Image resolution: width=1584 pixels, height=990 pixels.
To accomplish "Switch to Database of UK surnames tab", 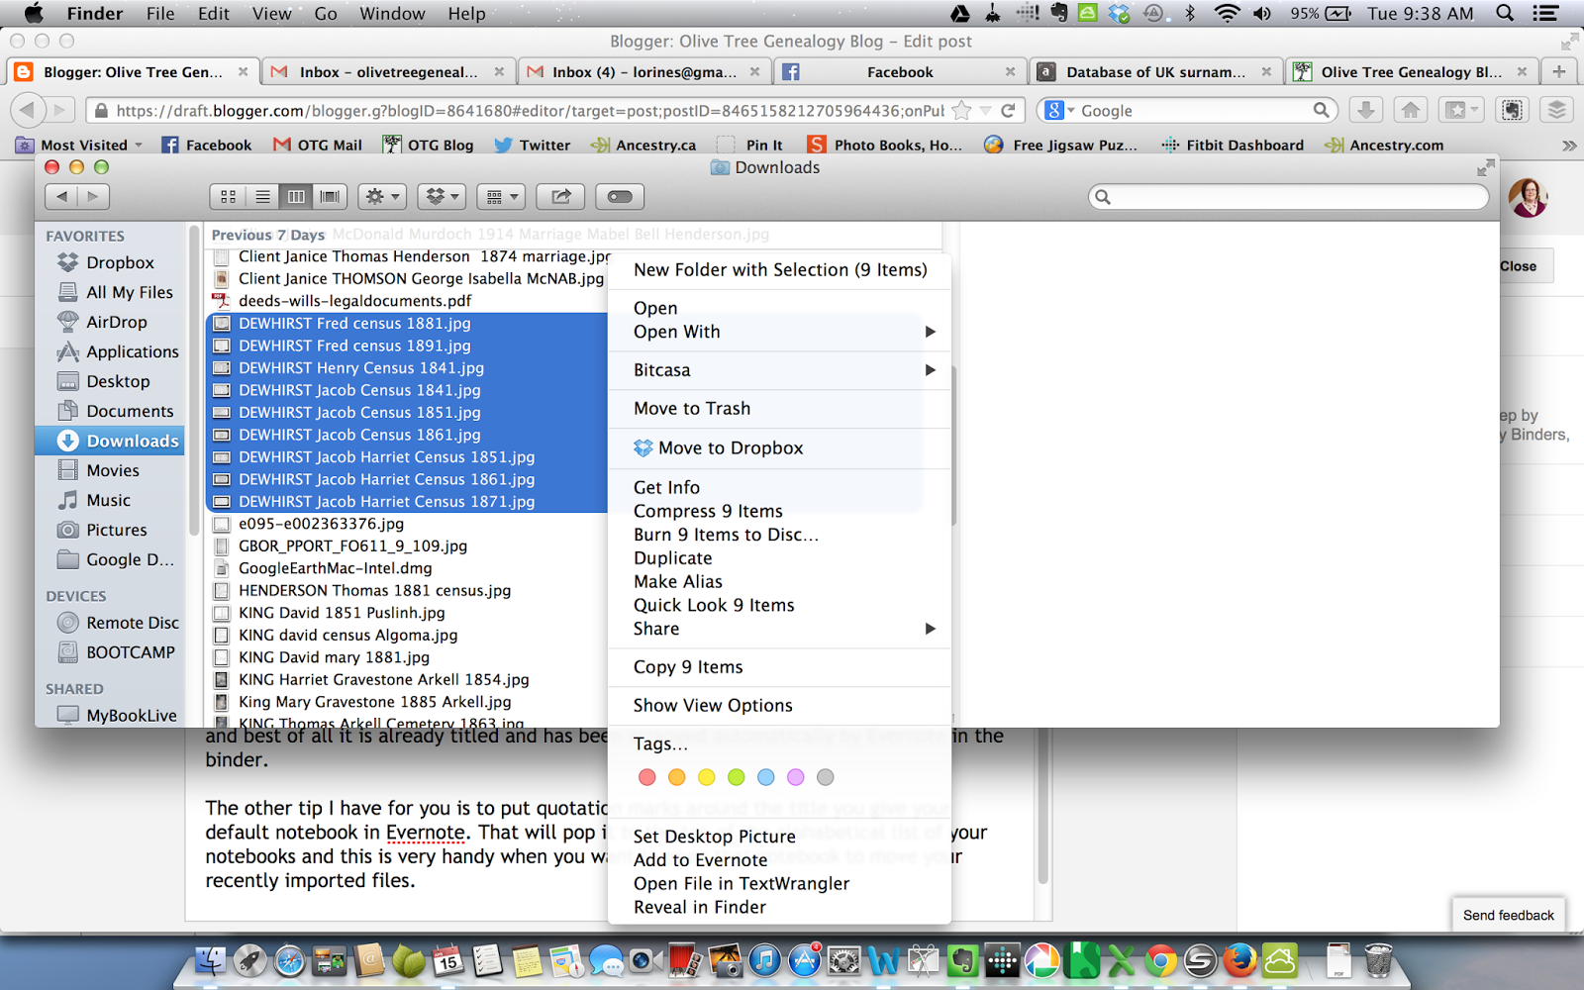I will point(1154,71).
